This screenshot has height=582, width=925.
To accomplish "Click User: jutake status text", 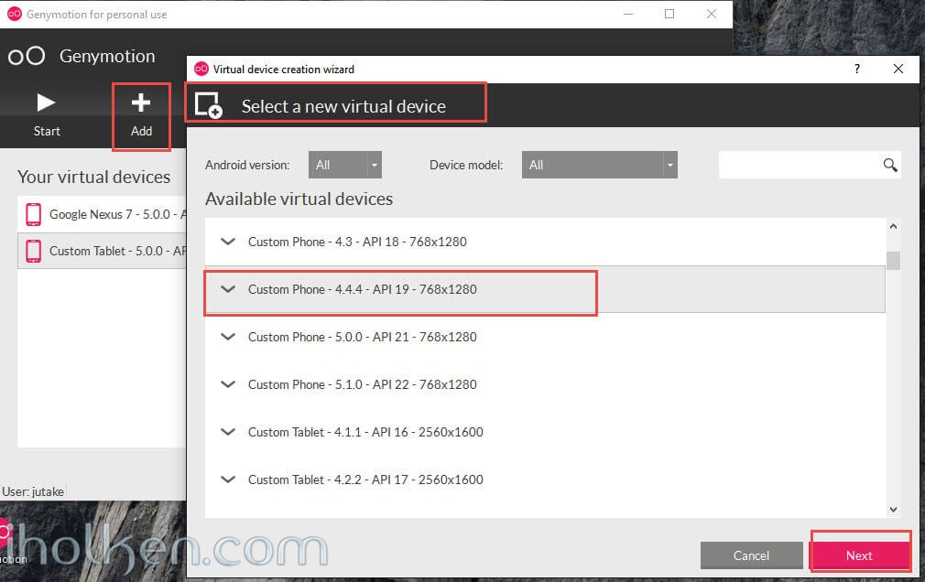I will tap(33, 491).
